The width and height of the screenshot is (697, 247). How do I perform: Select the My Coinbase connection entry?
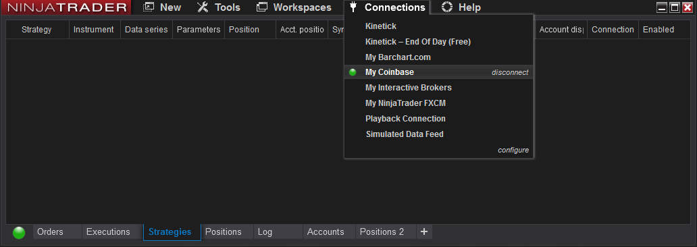tap(438, 72)
